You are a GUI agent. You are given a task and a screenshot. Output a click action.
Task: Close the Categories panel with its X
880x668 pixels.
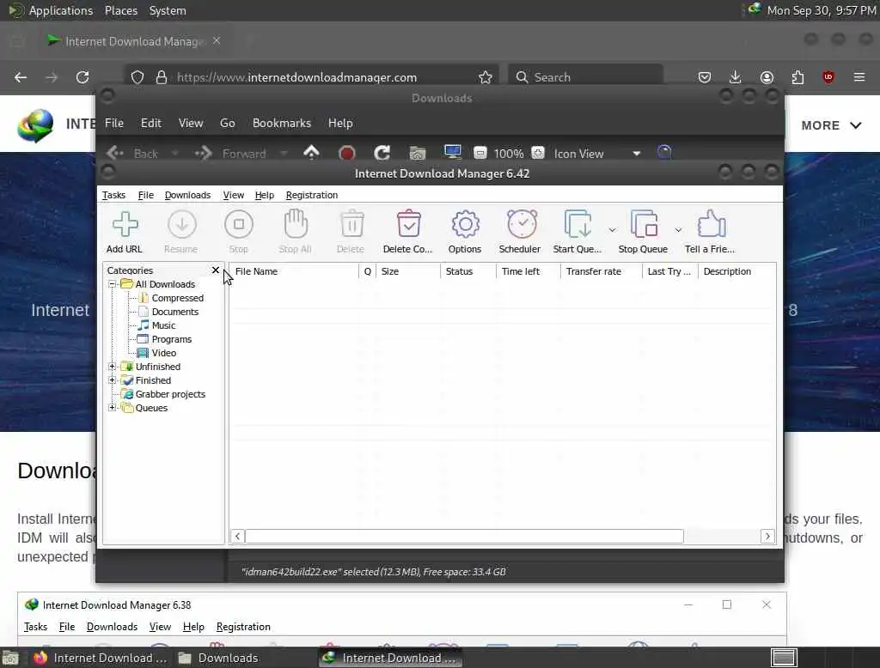(x=216, y=270)
